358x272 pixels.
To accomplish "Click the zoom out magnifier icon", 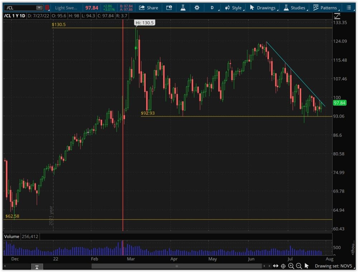I will tap(299, 266).
